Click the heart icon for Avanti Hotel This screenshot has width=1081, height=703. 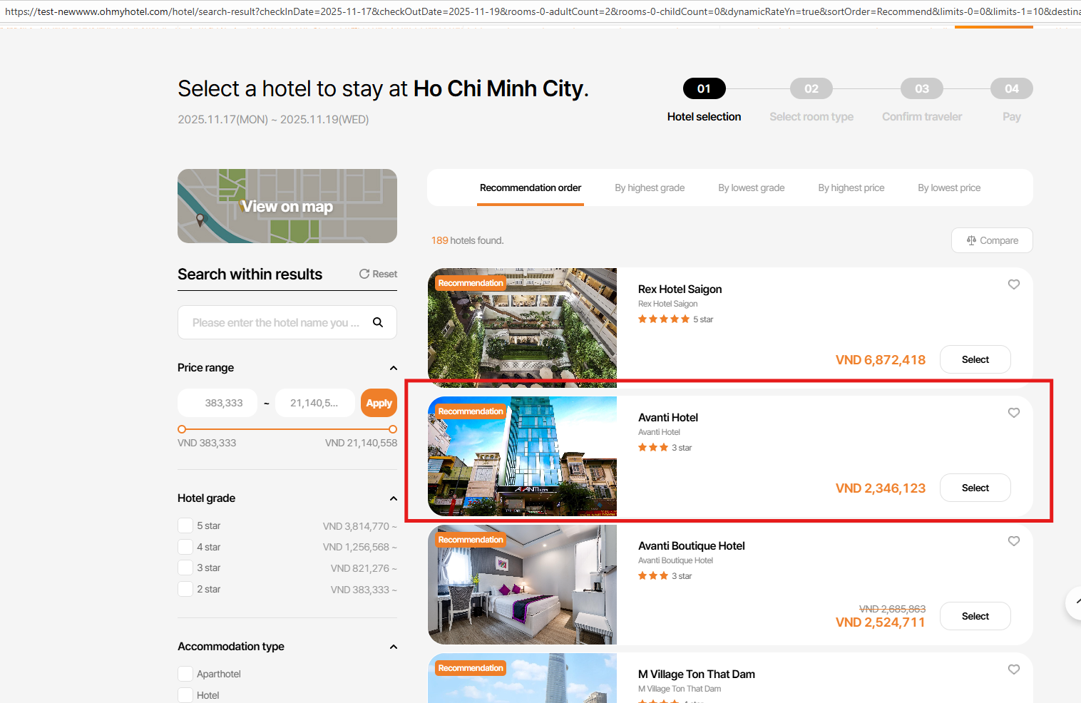point(1013,413)
